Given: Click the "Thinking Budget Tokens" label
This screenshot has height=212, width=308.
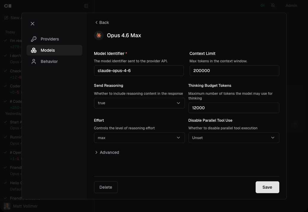Looking at the screenshot, I should tap(210, 86).
